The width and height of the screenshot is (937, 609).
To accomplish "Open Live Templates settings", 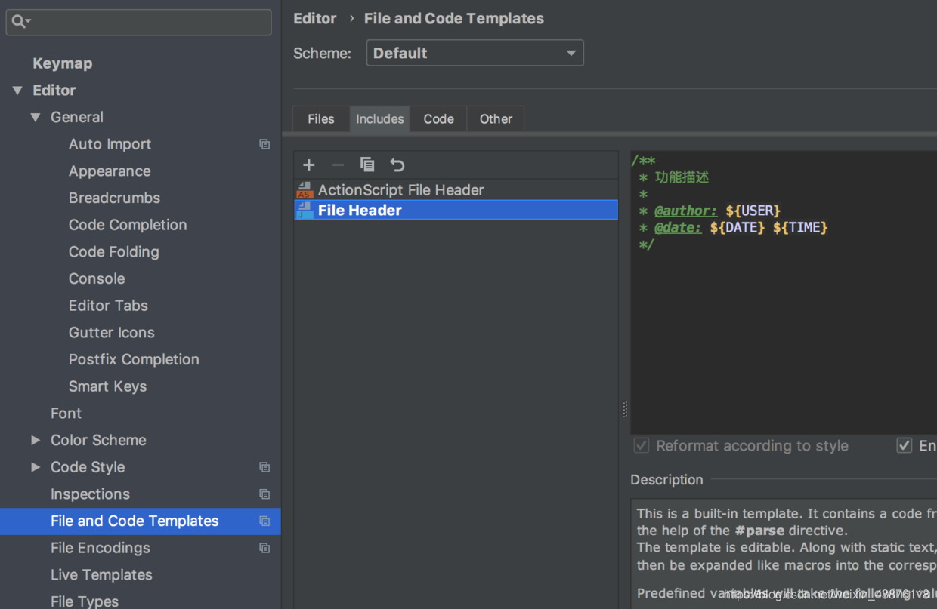I will (x=101, y=575).
